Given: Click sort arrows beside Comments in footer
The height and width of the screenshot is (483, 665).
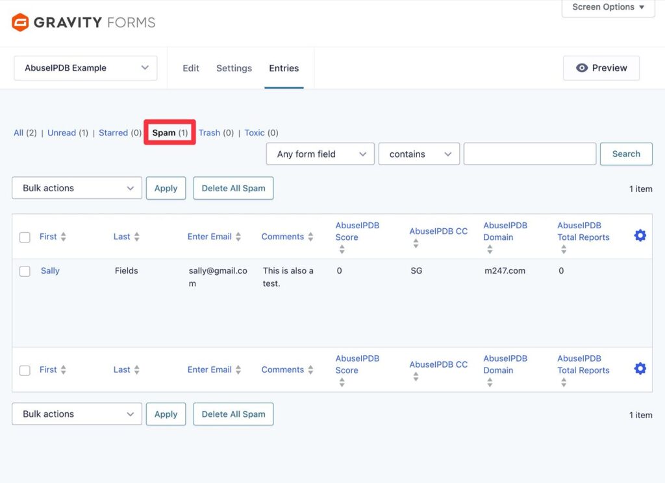Looking at the screenshot, I should point(310,370).
